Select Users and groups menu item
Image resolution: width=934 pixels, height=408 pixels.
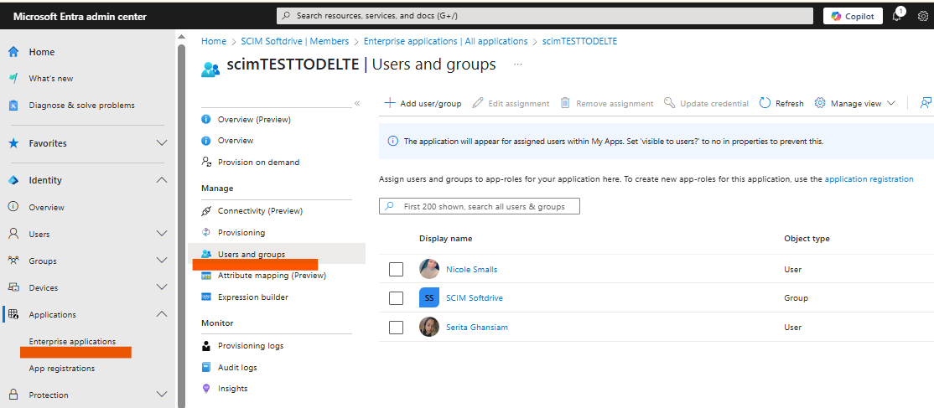tap(277, 254)
